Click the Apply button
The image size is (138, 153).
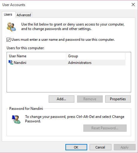pos(125,147)
